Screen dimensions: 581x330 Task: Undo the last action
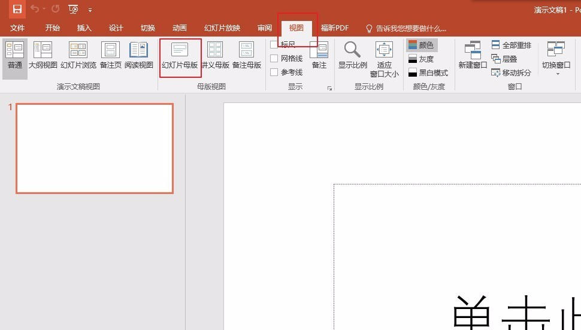coord(35,9)
